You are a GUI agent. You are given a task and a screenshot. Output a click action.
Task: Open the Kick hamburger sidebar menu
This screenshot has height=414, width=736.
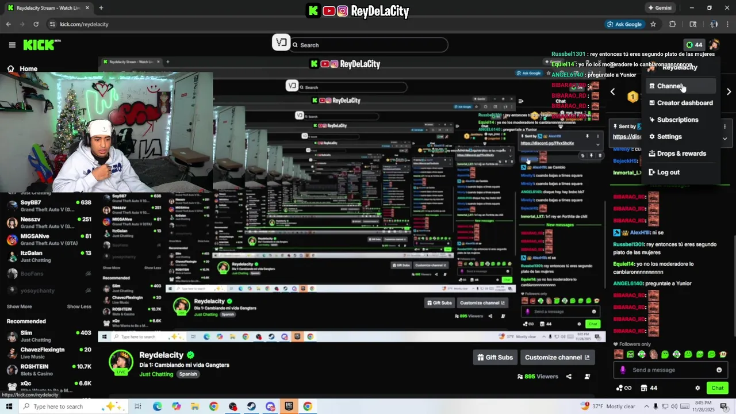coord(12,45)
